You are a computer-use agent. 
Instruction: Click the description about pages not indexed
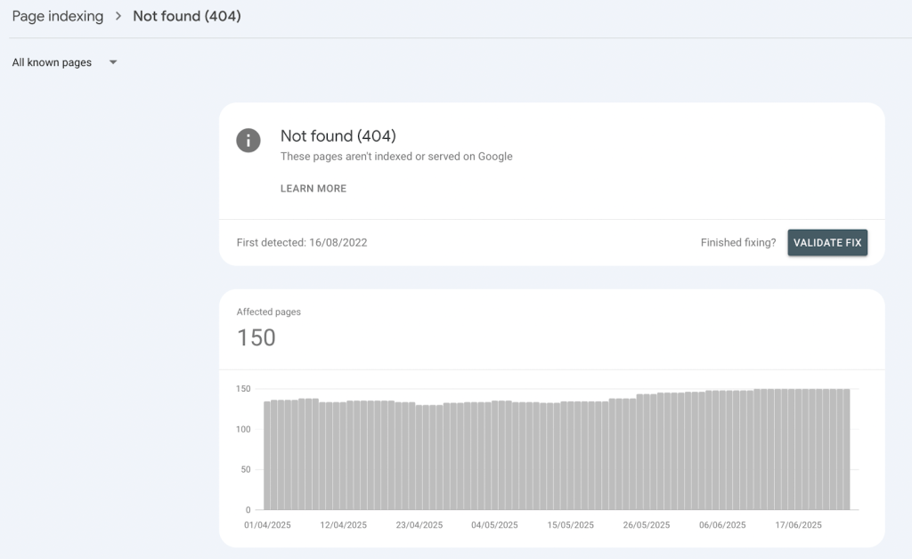(396, 157)
